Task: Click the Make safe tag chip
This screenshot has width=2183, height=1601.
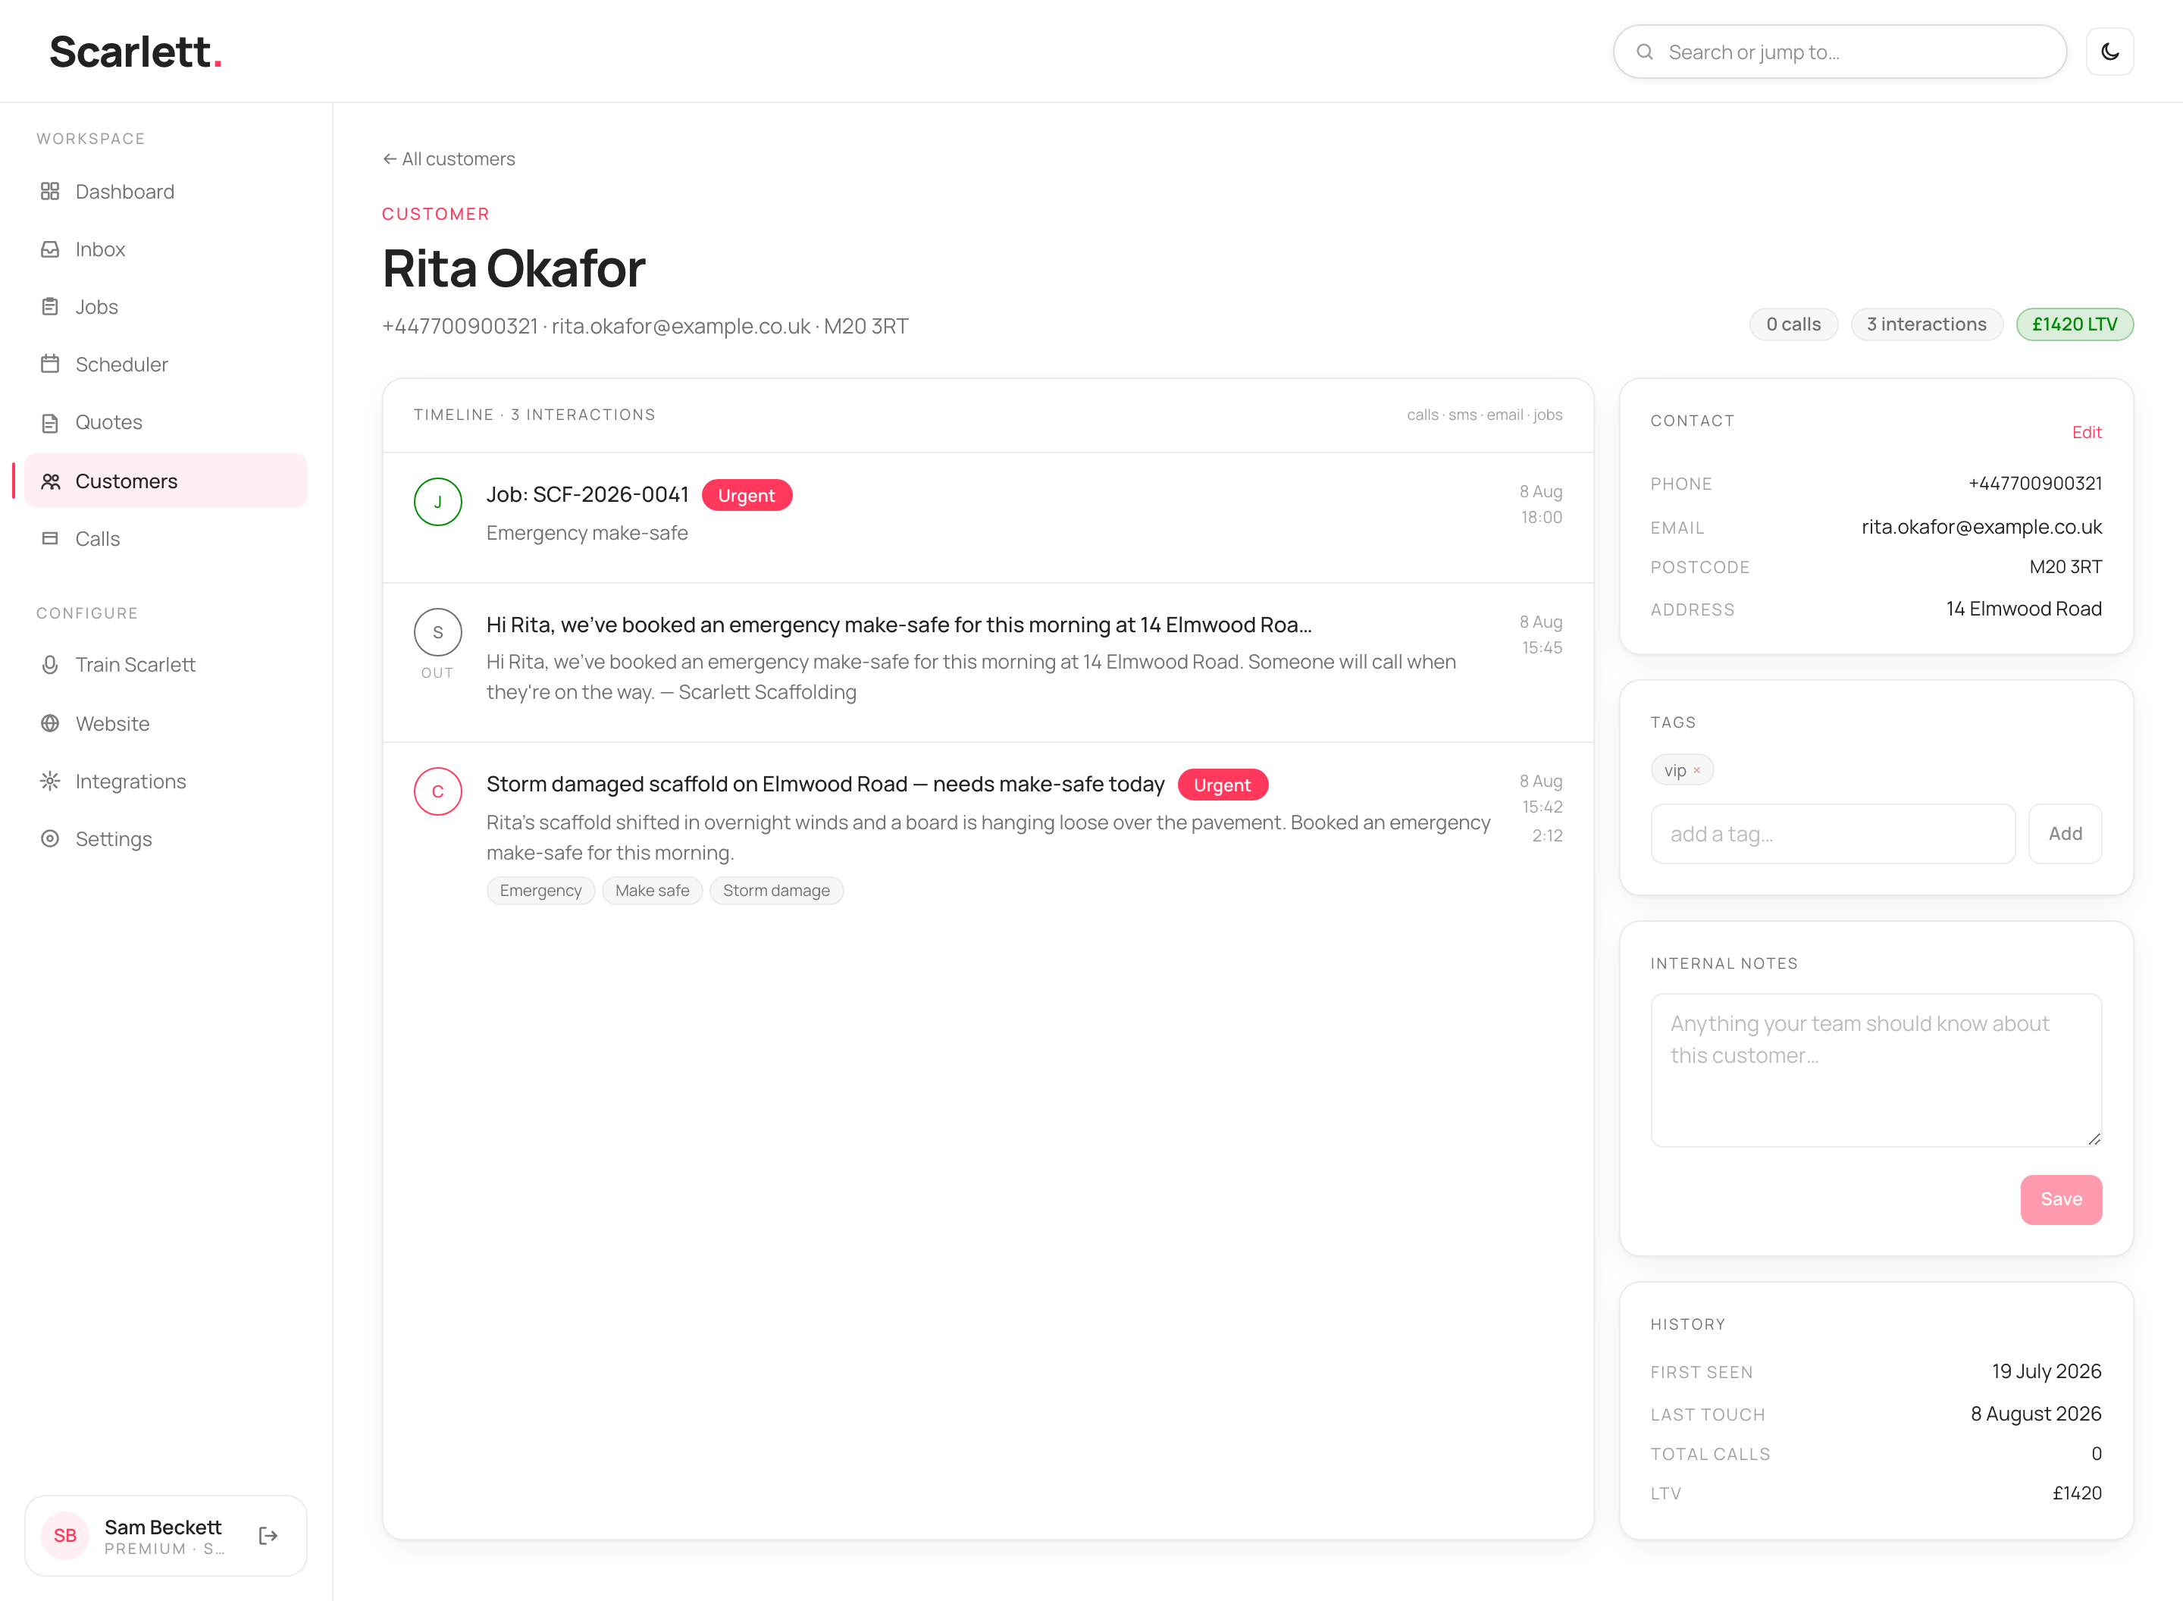Action: [x=652, y=891]
